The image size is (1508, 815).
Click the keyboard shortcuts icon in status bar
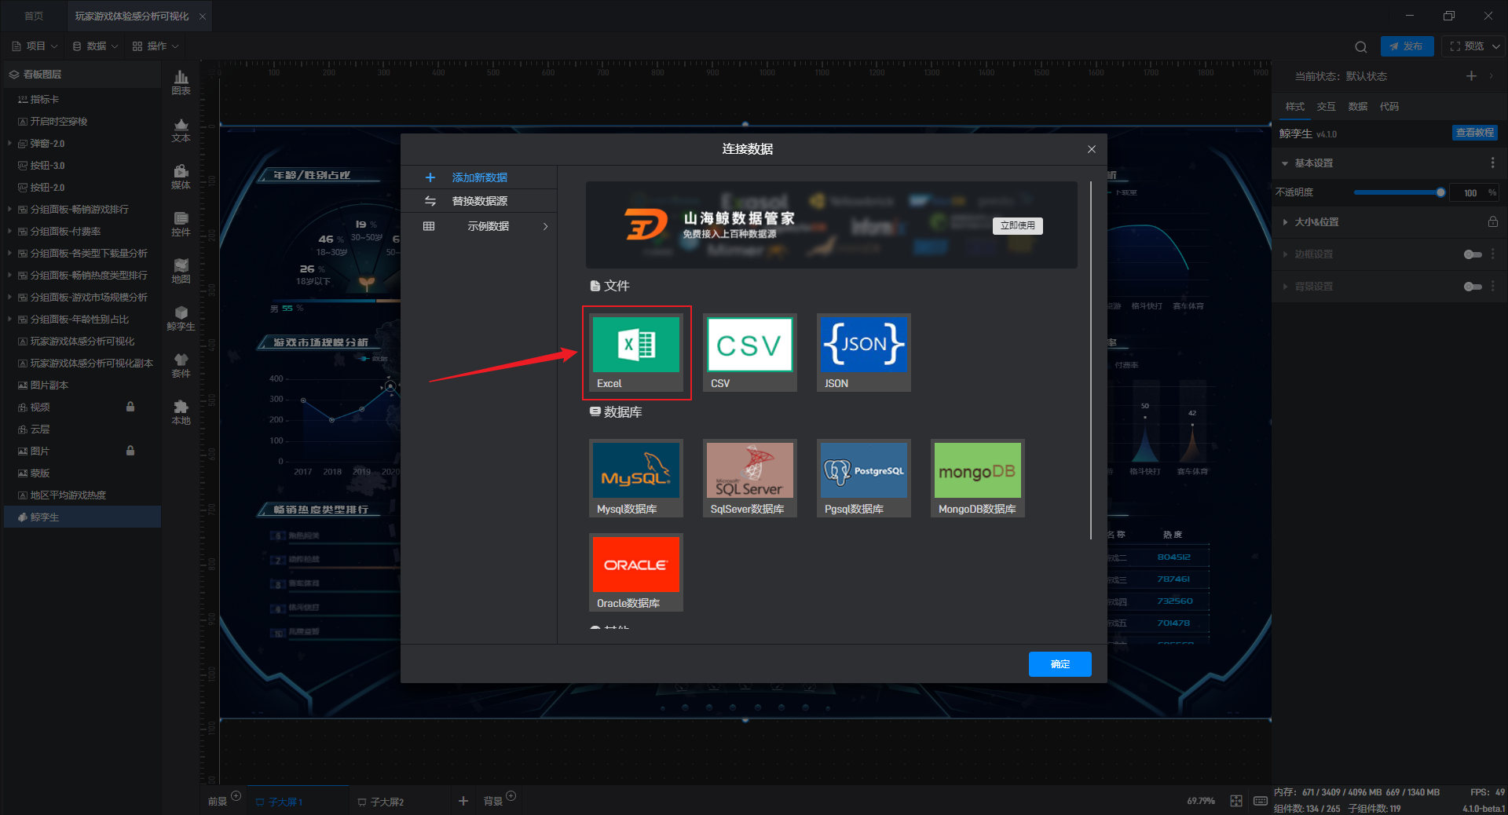coord(1260,801)
